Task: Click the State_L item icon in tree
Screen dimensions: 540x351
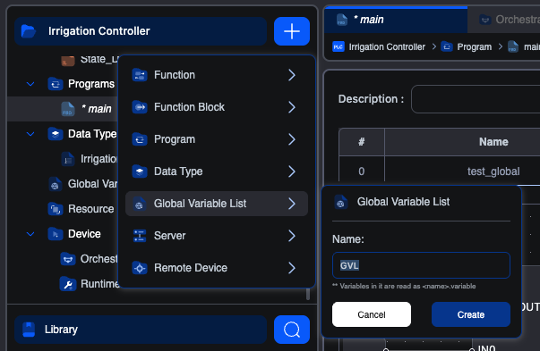Action: [x=68, y=61]
